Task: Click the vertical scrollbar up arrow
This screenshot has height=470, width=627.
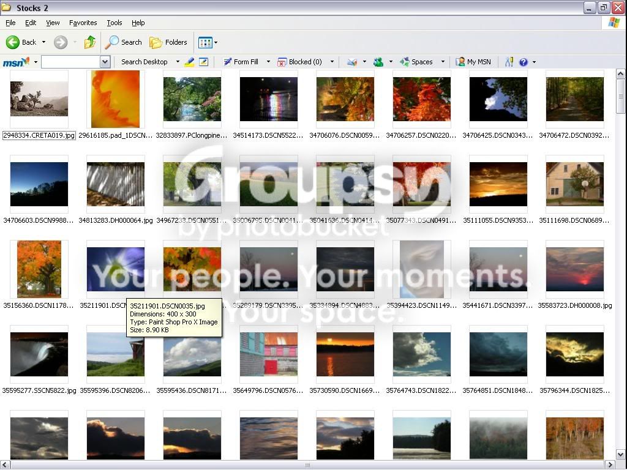Action: click(x=621, y=74)
